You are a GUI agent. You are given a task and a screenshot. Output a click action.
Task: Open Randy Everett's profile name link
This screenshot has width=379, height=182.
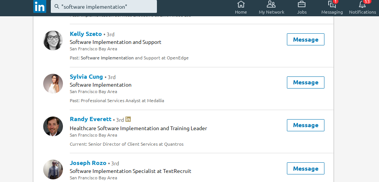pos(91,119)
